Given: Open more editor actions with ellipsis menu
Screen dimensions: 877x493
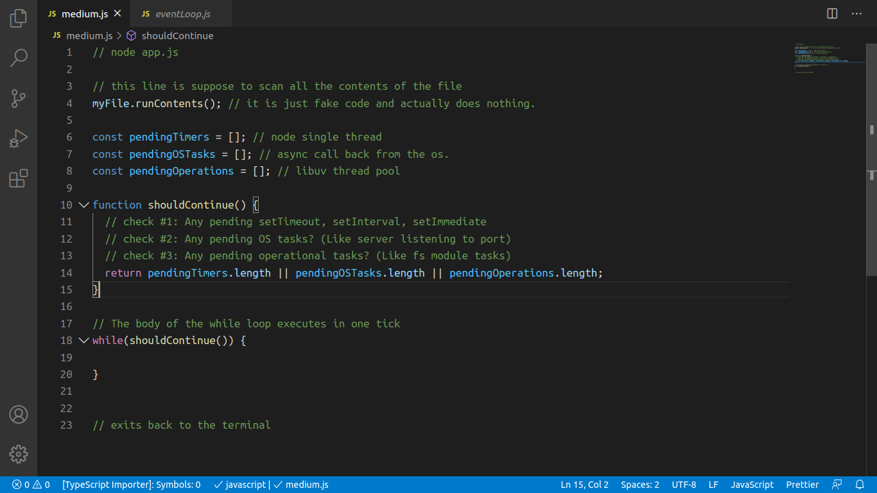Looking at the screenshot, I should pyautogui.click(x=856, y=13).
